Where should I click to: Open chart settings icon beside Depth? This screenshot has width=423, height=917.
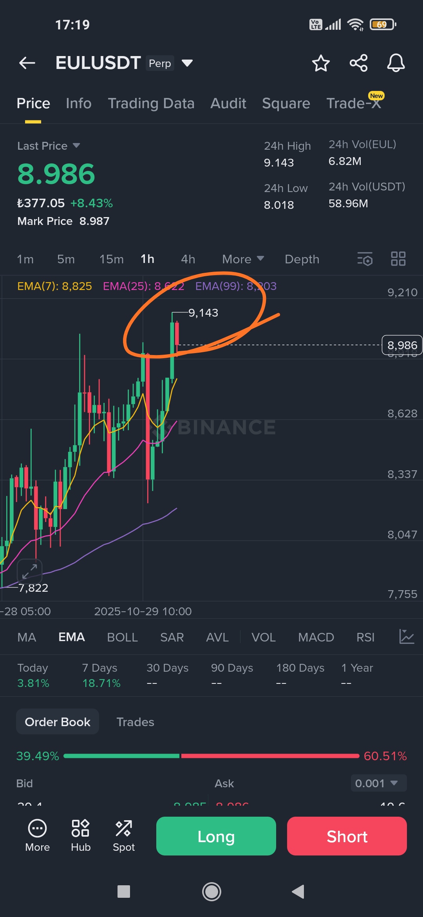(365, 259)
